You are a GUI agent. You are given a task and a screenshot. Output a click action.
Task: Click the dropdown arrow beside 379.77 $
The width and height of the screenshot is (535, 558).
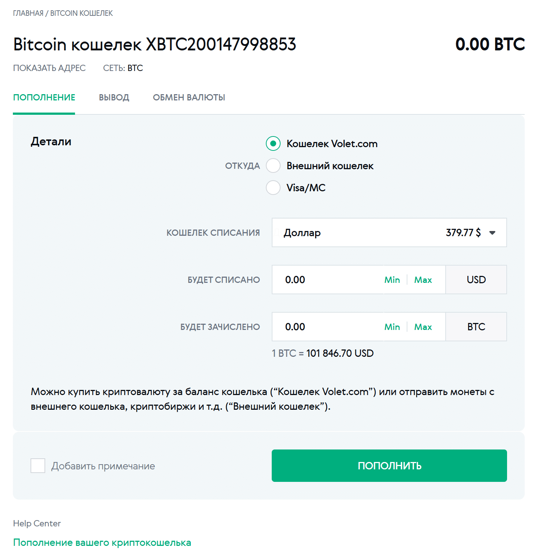click(x=492, y=232)
